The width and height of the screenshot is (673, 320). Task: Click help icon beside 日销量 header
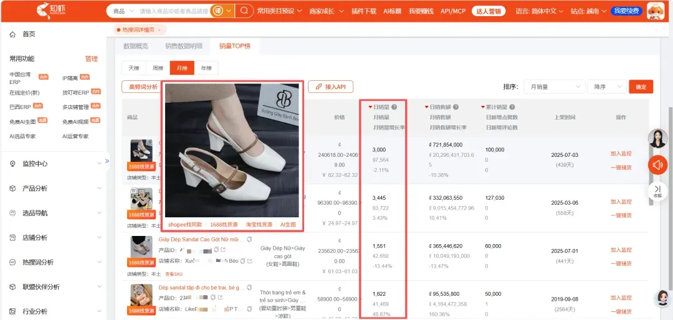[394, 107]
